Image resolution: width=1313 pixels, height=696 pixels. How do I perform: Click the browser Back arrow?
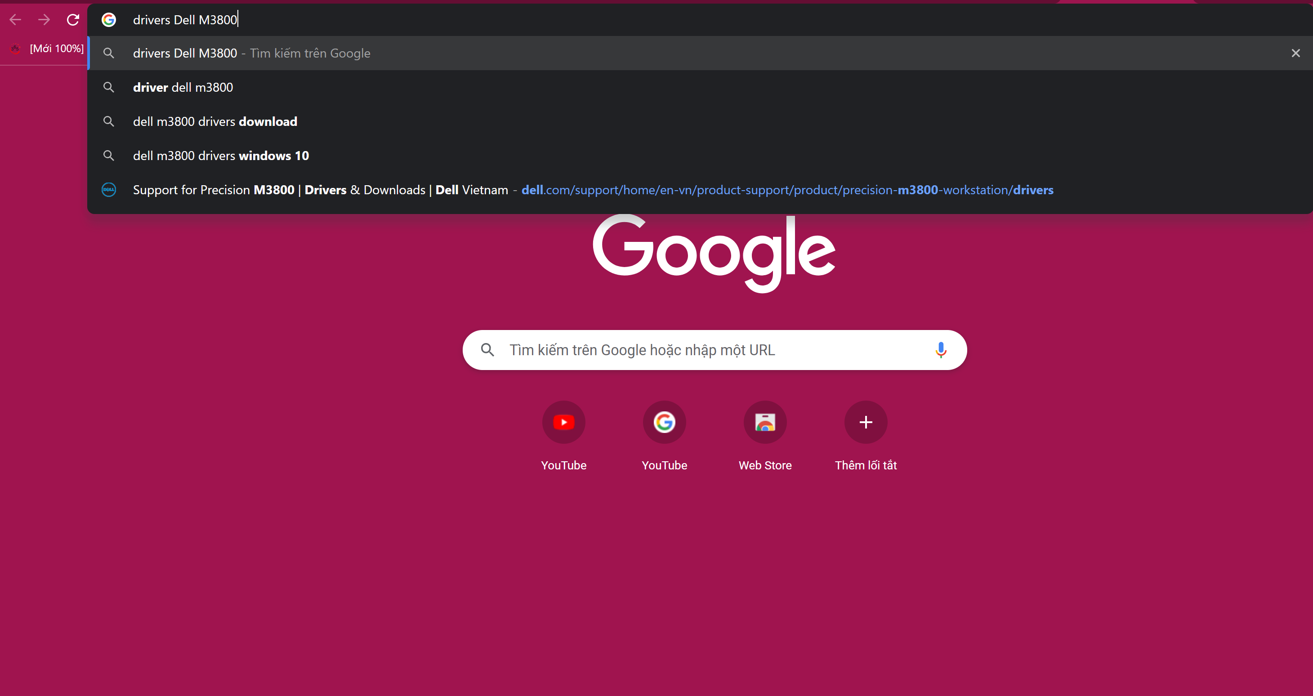[15, 20]
